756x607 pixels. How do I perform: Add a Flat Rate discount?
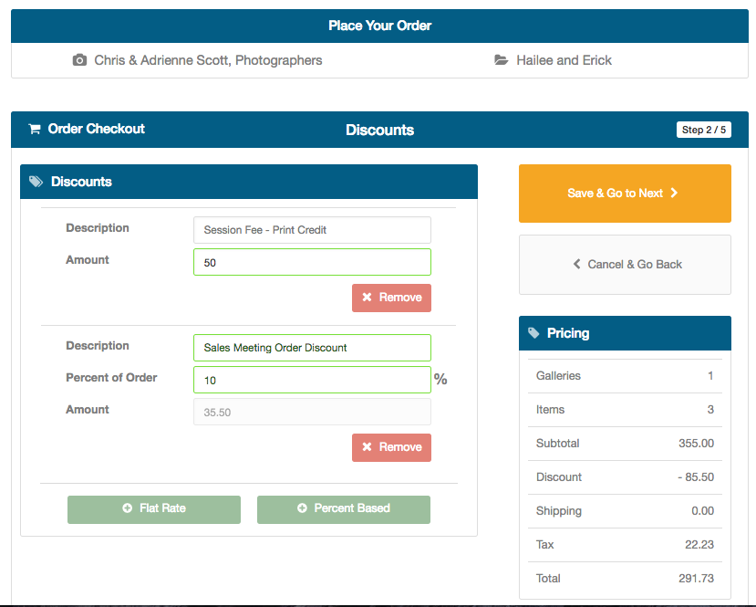click(x=154, y=509)
